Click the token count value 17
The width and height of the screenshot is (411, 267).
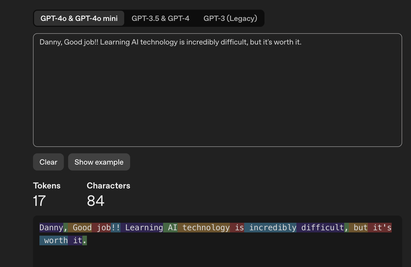tap(39, 201)
